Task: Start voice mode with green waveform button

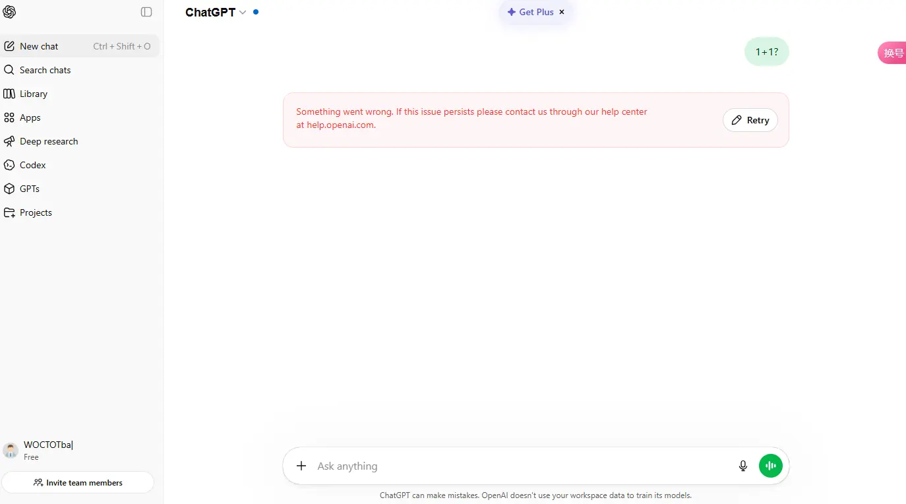Action: pyautogui.click(x=771, y=466)
